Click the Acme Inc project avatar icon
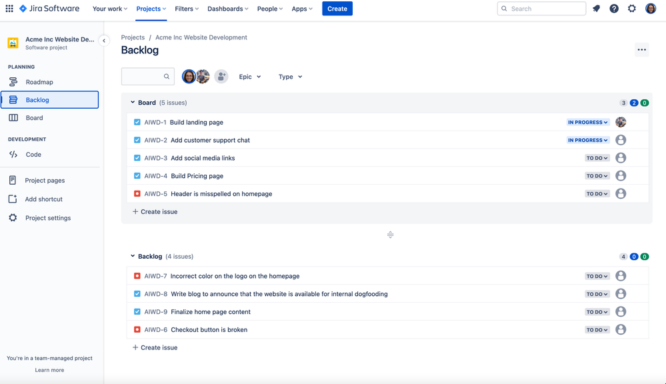666x384 pixels. (x=13, y=43)
